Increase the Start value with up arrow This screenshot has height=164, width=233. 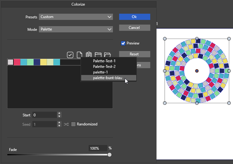click(x=59, y=113)
